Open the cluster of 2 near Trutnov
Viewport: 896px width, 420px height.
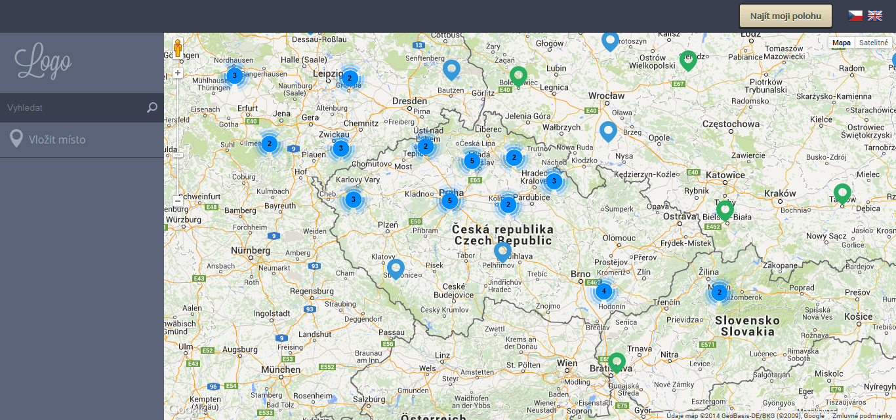click(514, 157)
